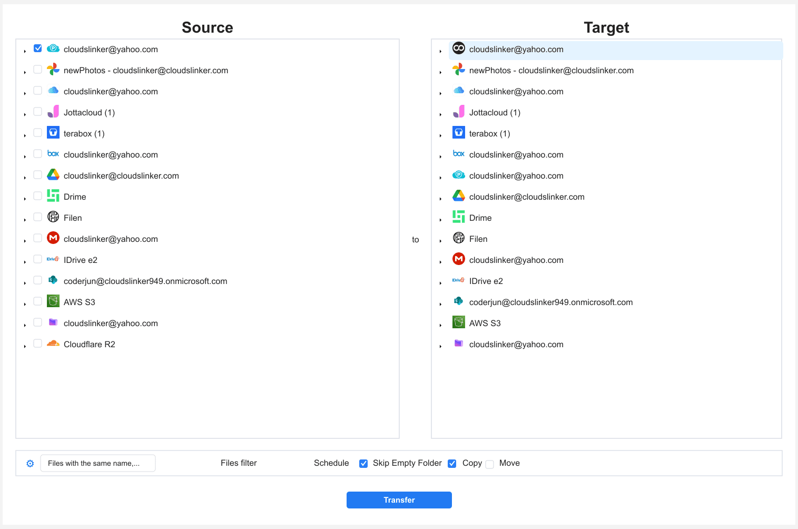Expand the pCloud source account tree
798x529 pixels.
click(25, 51)
